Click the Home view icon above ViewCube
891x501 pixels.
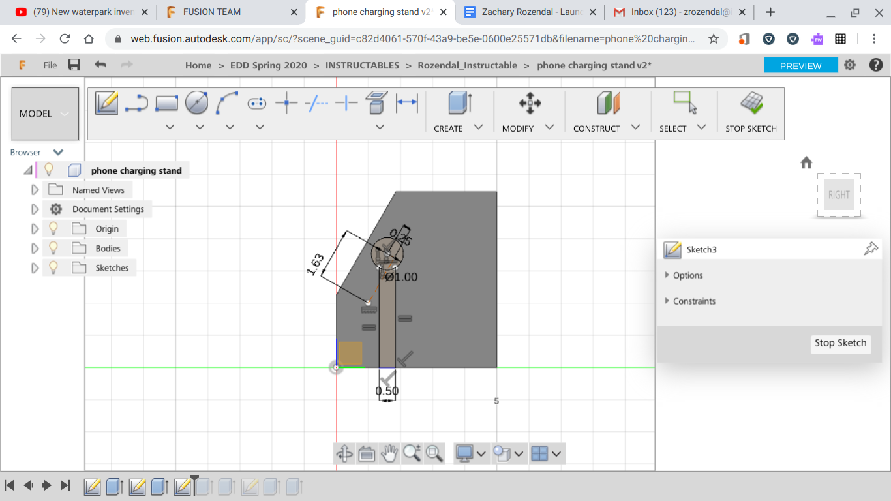point(806,162)
